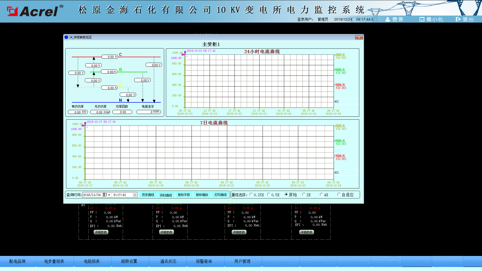Click the 有功功率 0.00 KW value box

[x=78, y=112]
